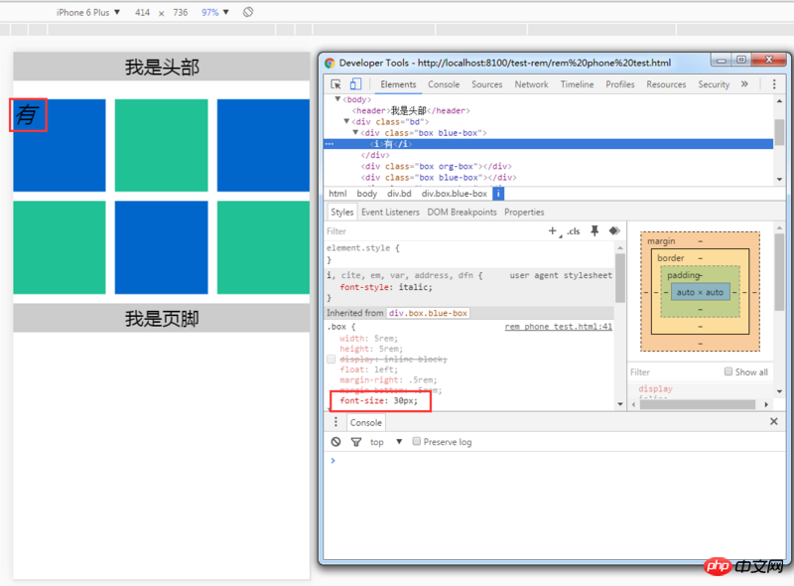Open the 97% zoom level dropdown
This screenshot has width=794, height=586.
click(x=215, y=13)
